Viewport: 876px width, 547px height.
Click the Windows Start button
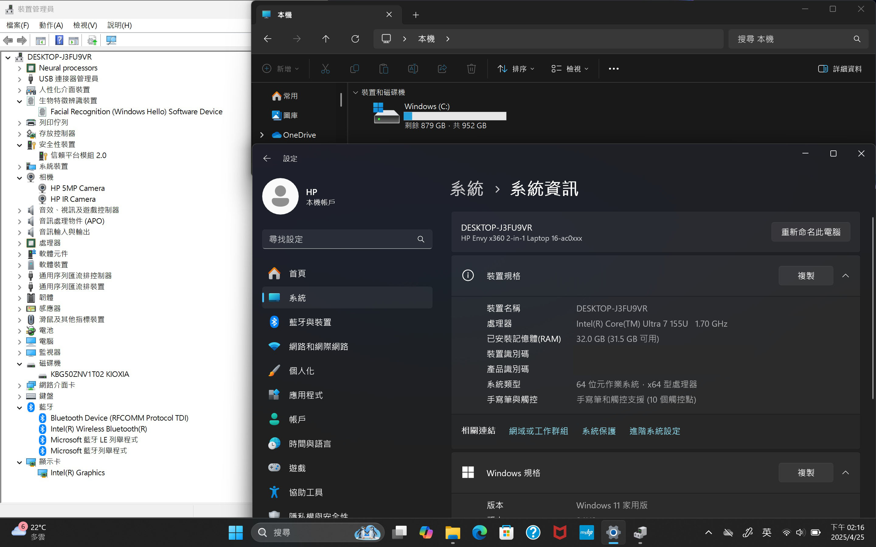tap(236, 532)
